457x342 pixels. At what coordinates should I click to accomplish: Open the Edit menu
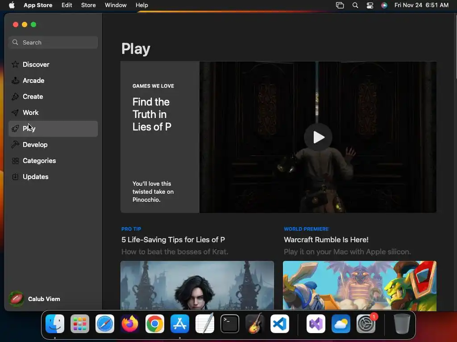67,5
